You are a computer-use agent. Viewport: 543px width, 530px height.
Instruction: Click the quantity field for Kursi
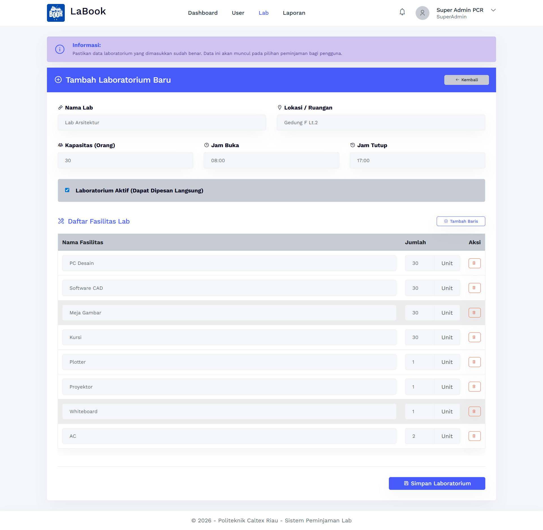coord(419,337)
